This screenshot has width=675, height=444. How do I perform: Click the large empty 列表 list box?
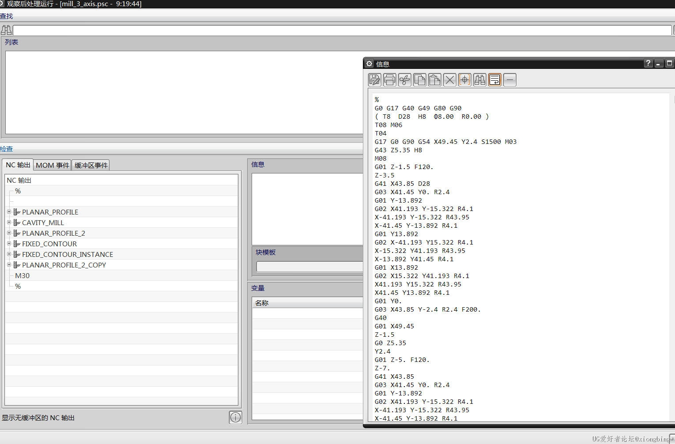pos(184,92)
